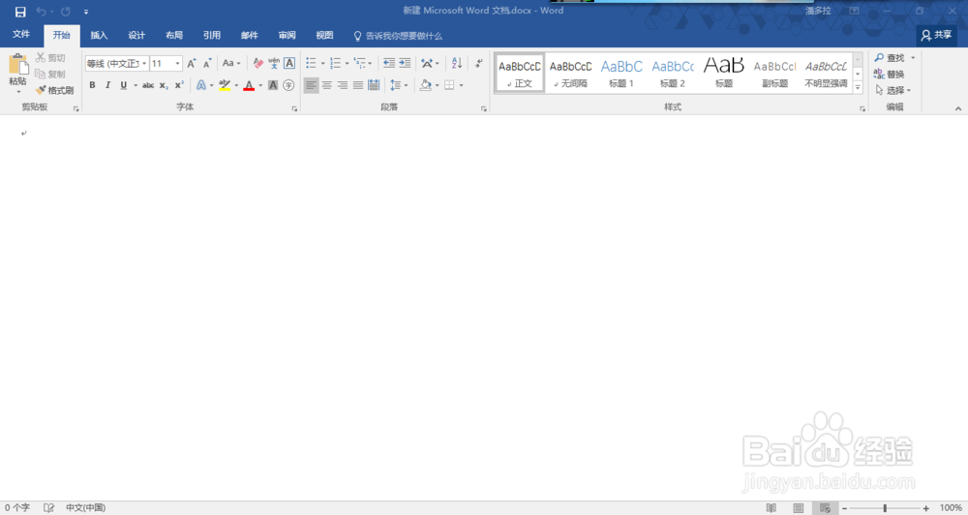Switch to the Design (设计) tab
Screen dimensions: 968x515
[x=136, y=35]
